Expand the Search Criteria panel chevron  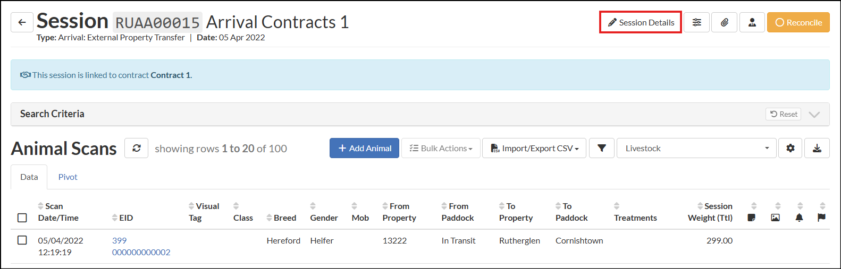(x=814, y=114)
